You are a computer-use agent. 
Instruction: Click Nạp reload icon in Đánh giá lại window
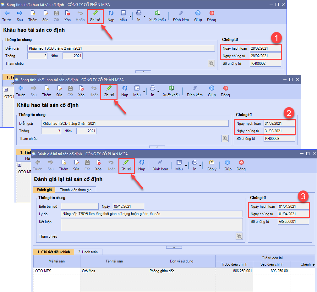pyautogui.click(x=142, y=165)
